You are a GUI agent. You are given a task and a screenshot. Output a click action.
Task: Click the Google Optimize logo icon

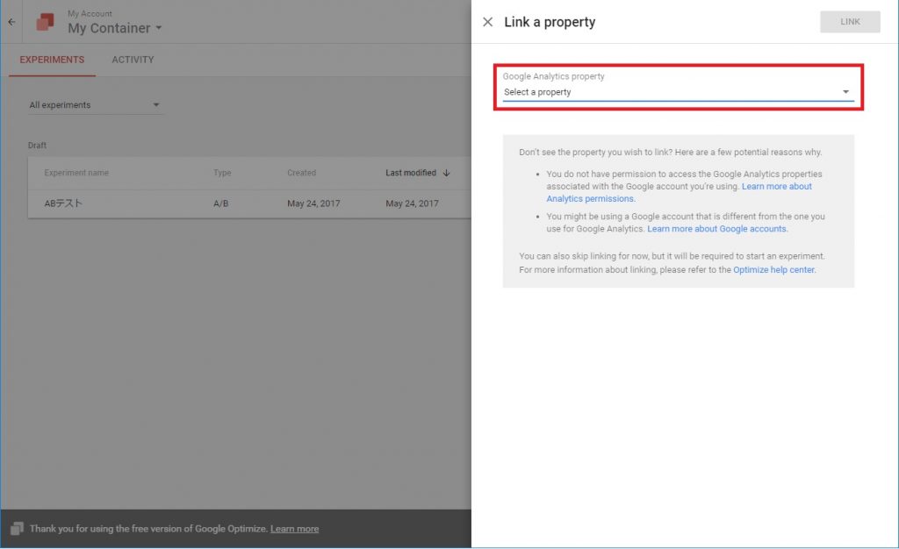[x=45, y=22]
